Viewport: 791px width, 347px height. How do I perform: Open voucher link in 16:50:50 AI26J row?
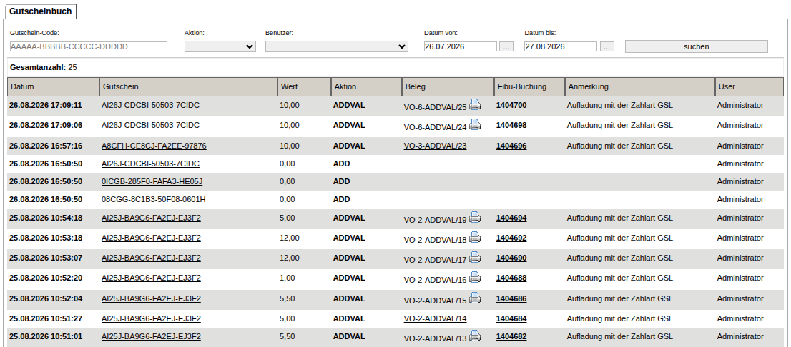(x=150, y=164)
